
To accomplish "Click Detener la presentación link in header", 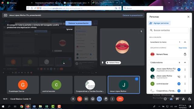I will [133, 15].
